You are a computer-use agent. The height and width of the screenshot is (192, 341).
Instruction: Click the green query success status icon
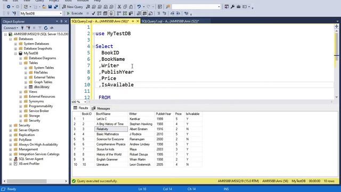click(74, 181)
